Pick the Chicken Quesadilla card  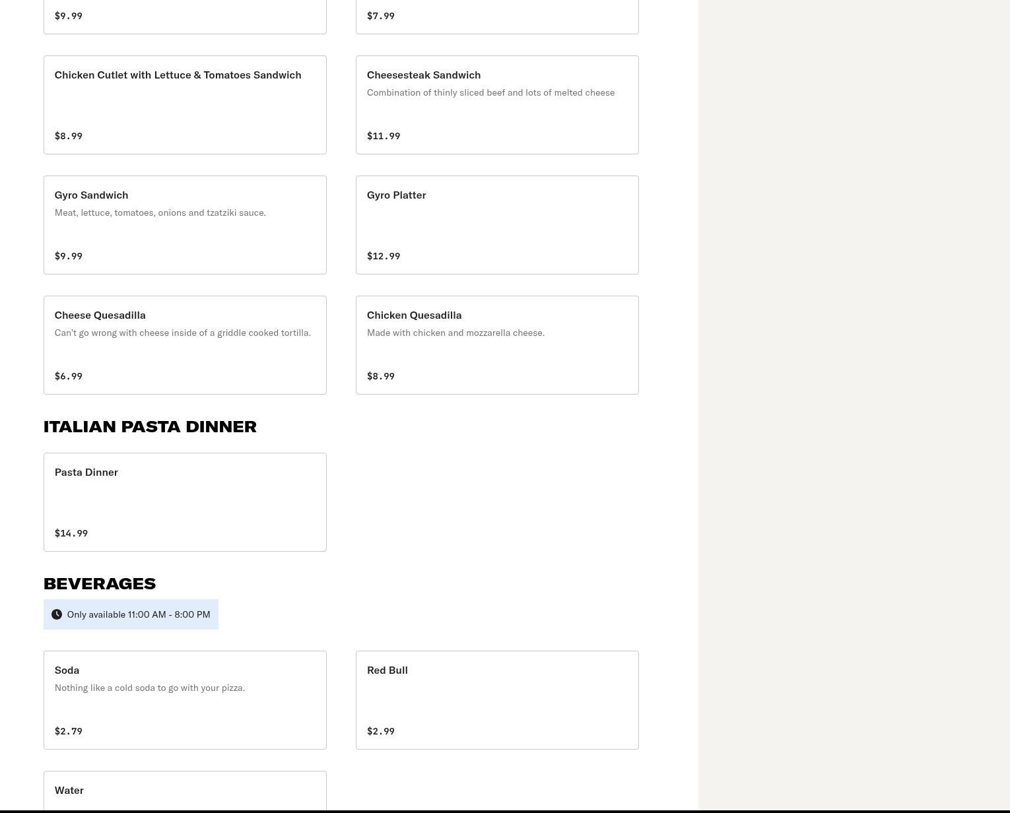496,345
